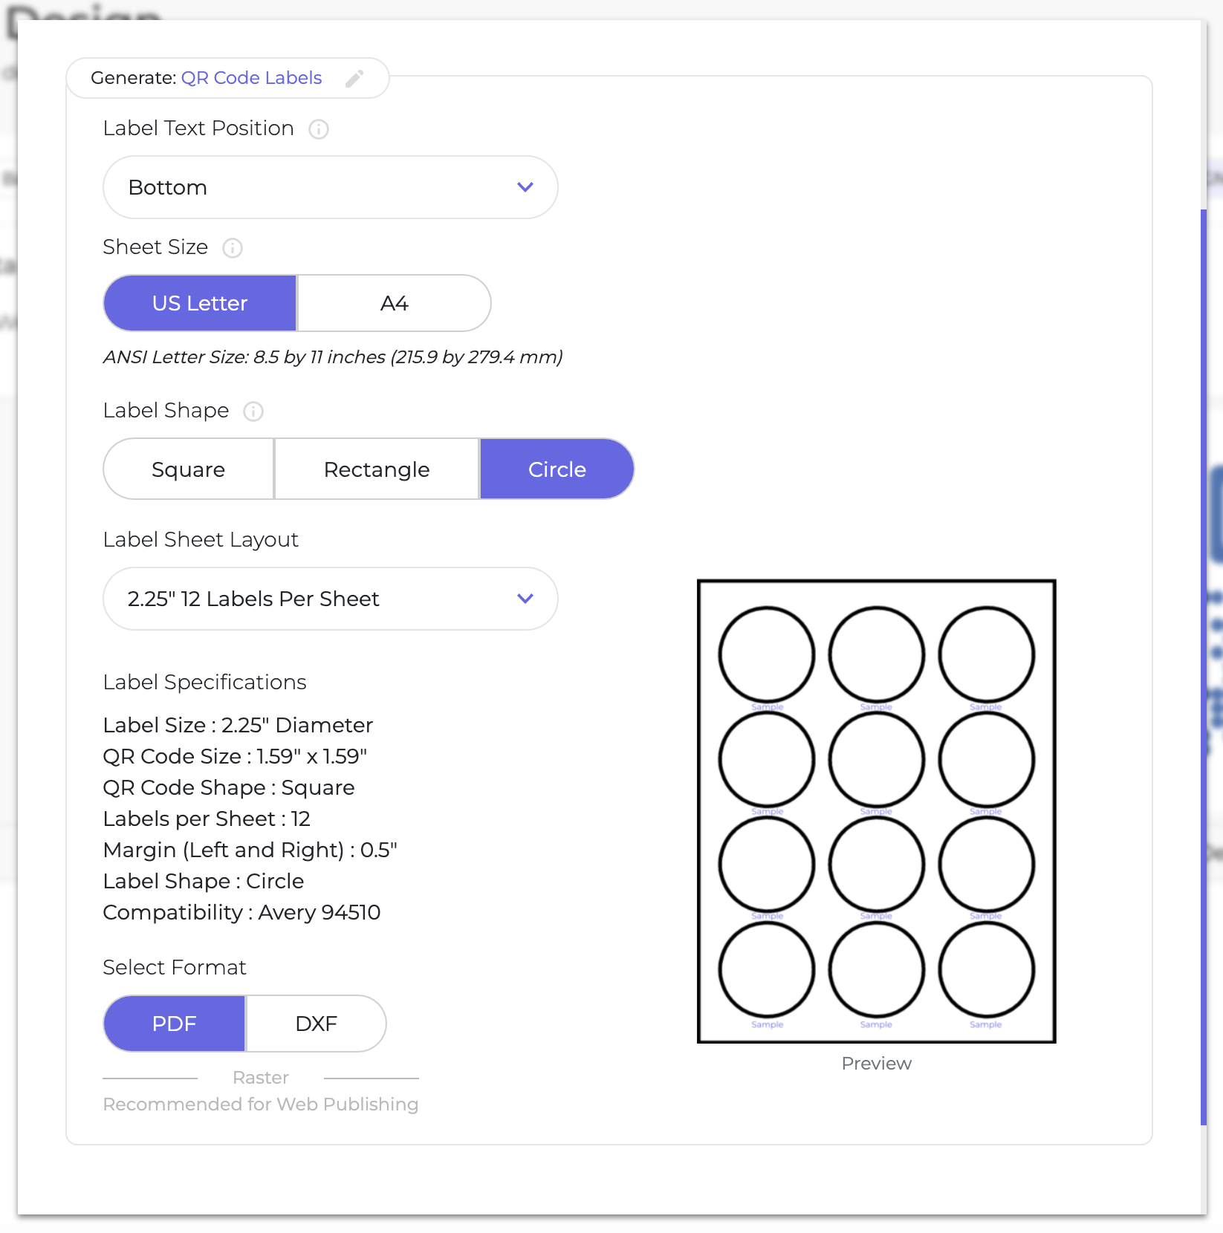Open the QR Code Labels link
This screenshot has height=1233, width=1223.
point(252,78)
